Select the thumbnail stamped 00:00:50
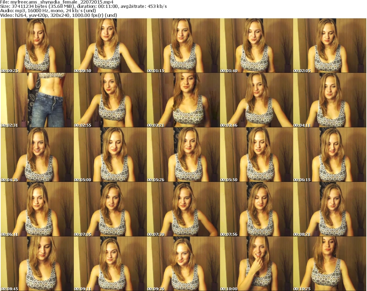 click(x=110, y=46)
